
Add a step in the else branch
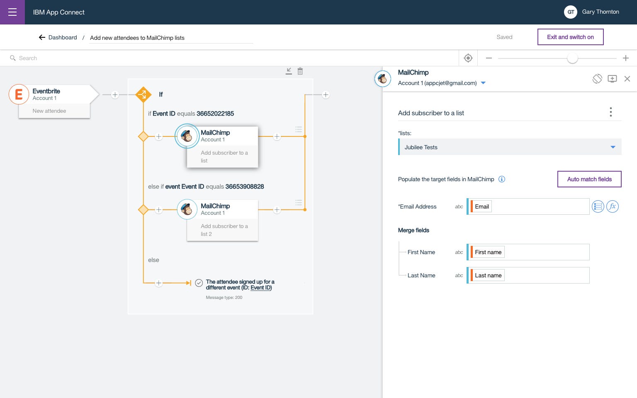(158, 283)
